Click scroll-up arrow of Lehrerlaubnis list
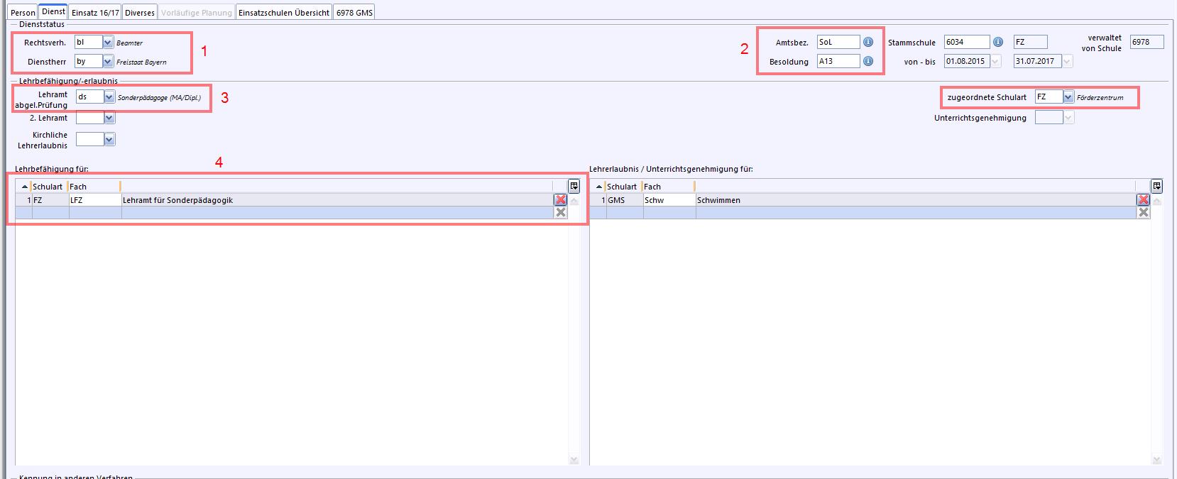Screen dimensions: 1177x479 [1157, 201]
